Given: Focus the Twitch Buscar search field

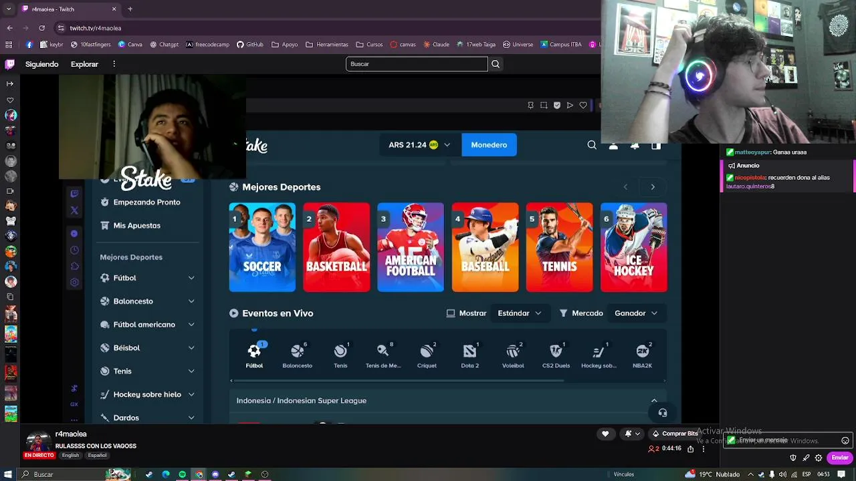Looking at the screenshot, I should 417,64.
